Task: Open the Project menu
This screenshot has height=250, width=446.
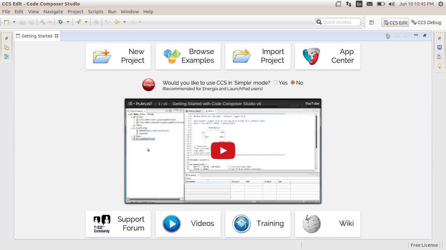Action: click(75, 12)
